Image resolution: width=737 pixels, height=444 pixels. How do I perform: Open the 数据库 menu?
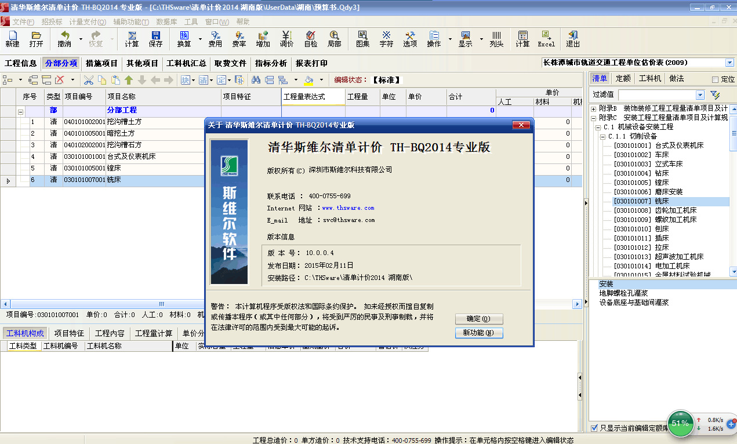click(x=166, y=22)
